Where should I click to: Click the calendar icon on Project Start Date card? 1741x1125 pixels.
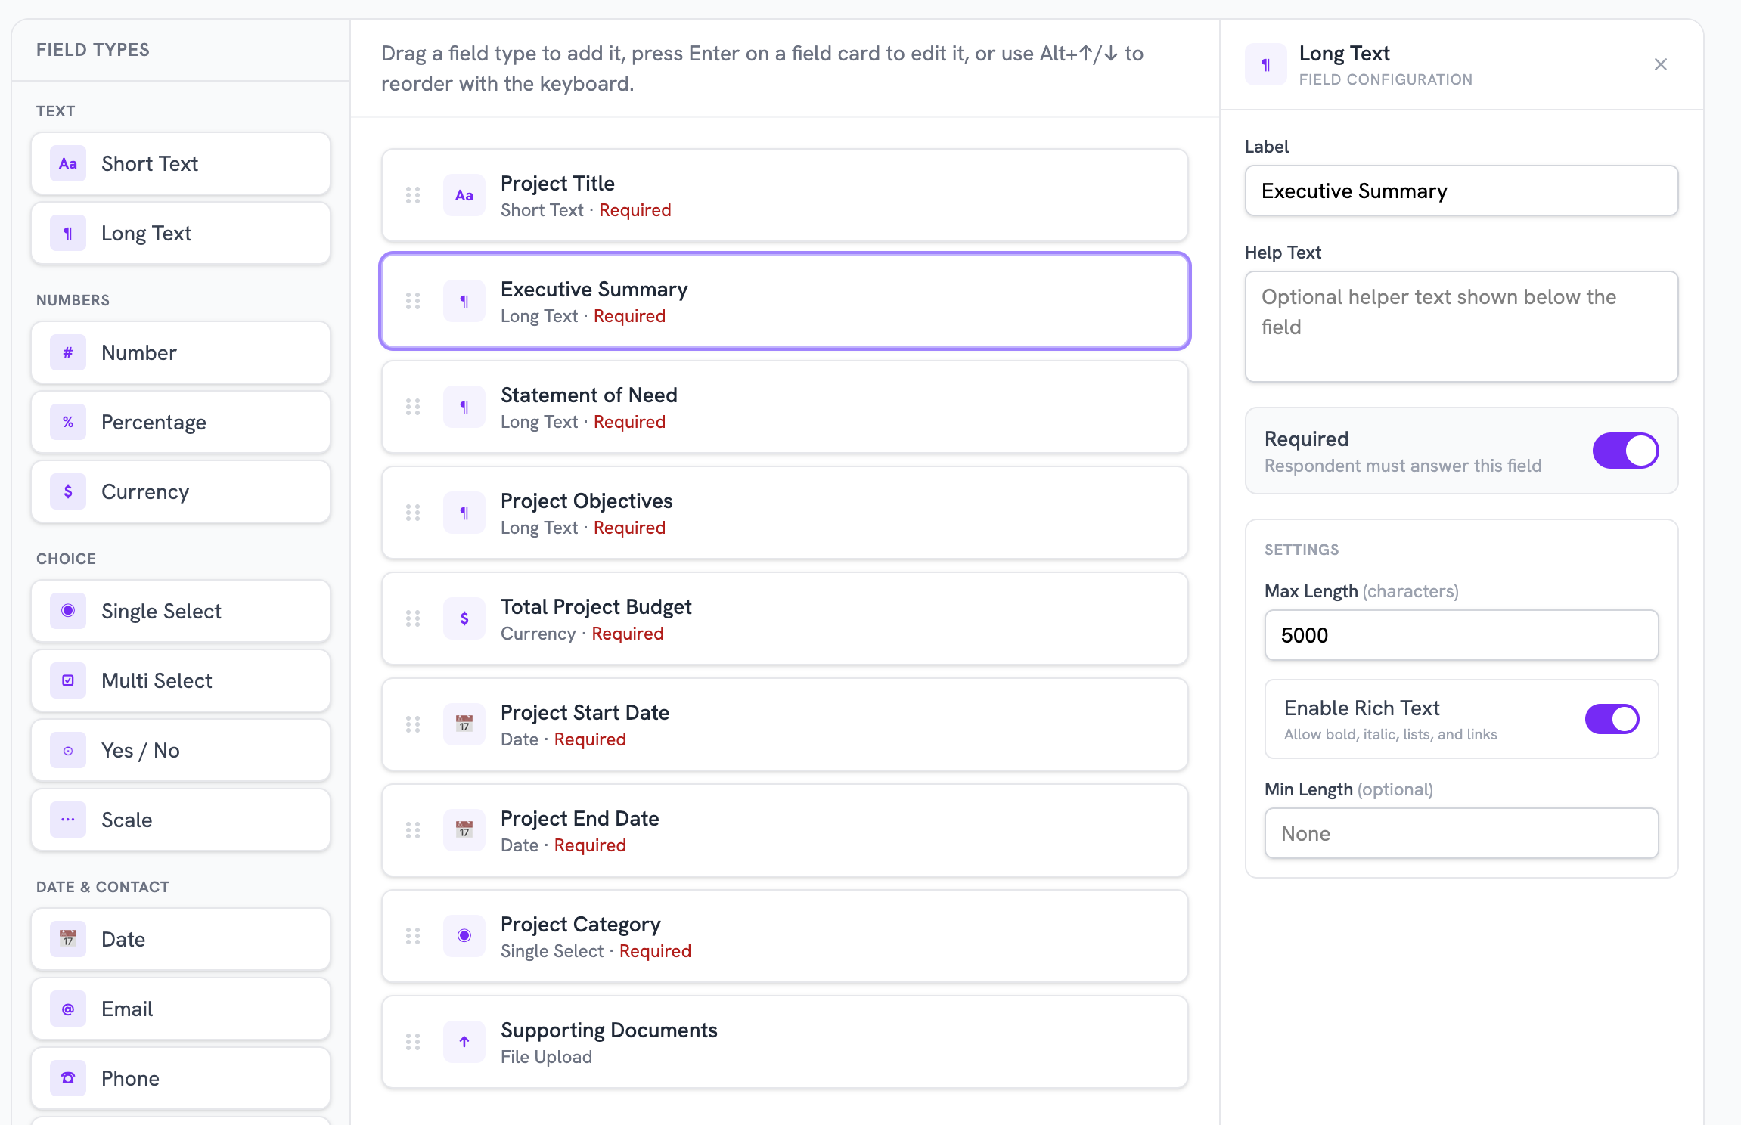coord(464,725)
